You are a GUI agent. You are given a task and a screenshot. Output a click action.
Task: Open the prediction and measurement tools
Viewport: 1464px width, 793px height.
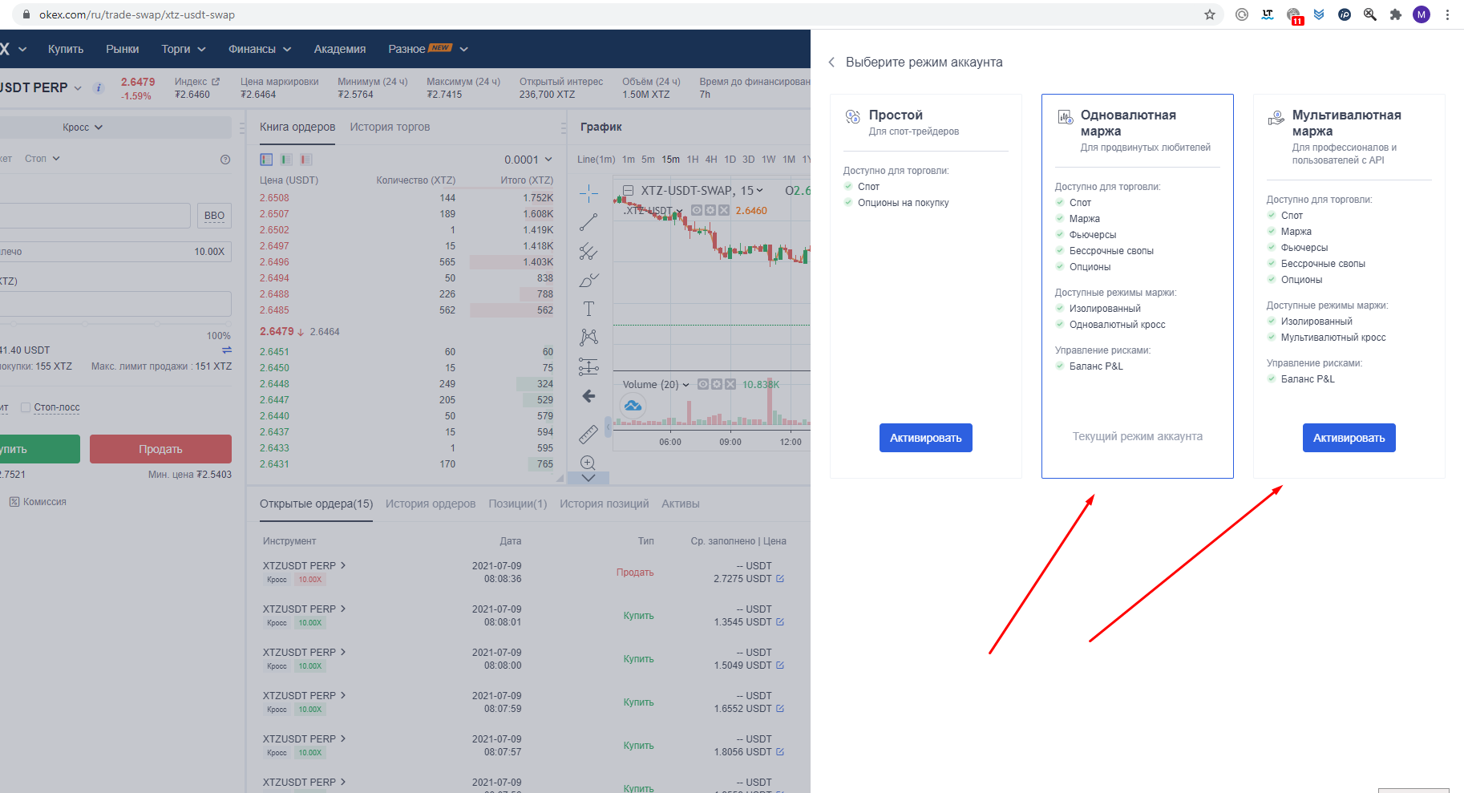[588, 367]
